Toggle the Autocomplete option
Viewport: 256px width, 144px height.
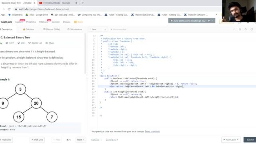pos(118,29)
